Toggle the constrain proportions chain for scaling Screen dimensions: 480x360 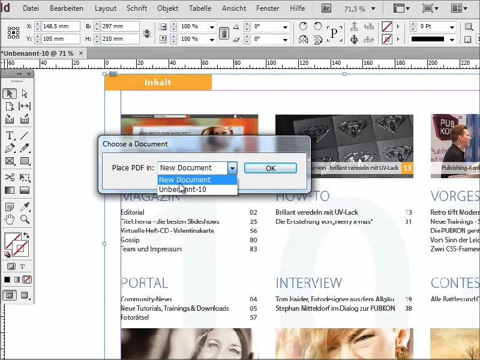click(226, 32)
